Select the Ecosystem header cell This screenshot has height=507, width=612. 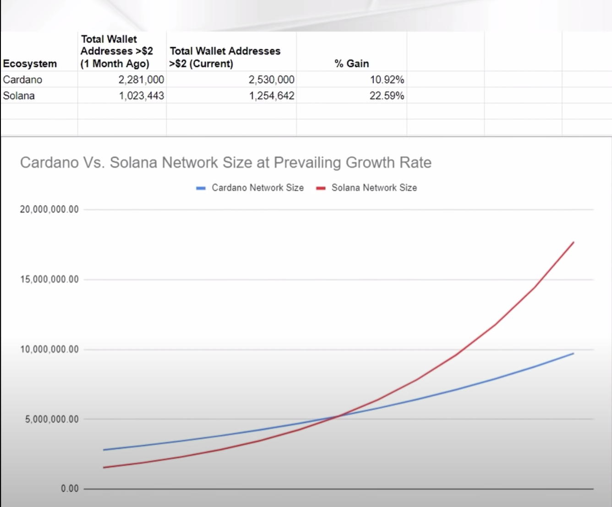[39, 51]
